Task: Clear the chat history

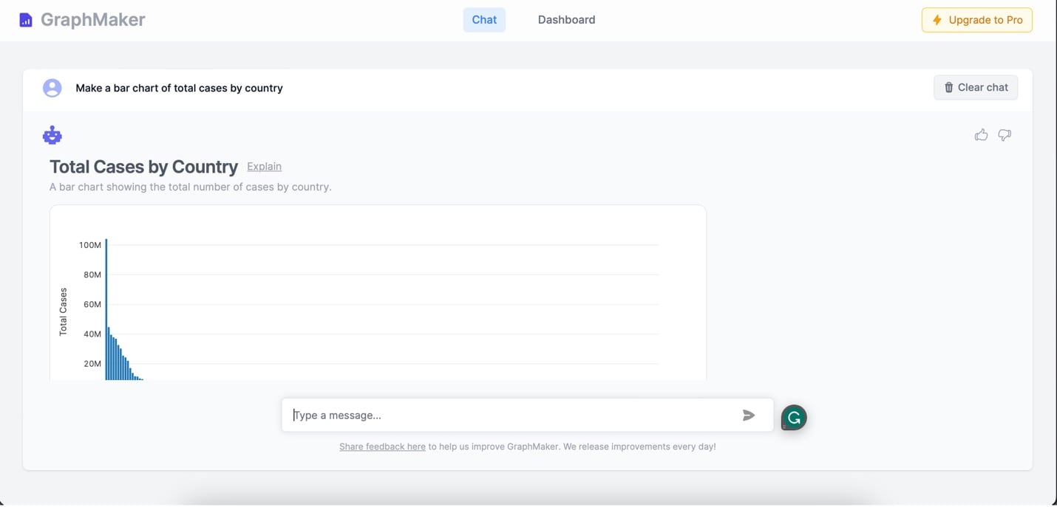Action: (x=976, y=87)
